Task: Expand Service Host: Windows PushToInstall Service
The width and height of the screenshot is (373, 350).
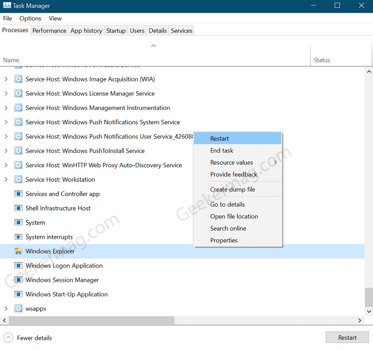Action: 6,151
